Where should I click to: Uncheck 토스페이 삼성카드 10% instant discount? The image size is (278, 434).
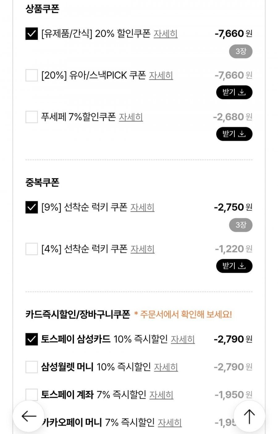tap(32, 339)
